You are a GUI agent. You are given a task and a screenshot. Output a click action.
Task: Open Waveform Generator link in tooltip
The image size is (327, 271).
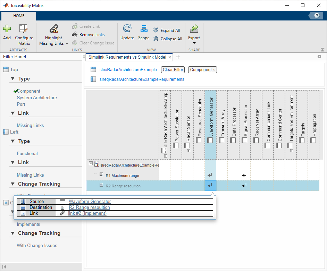point(90,201)
